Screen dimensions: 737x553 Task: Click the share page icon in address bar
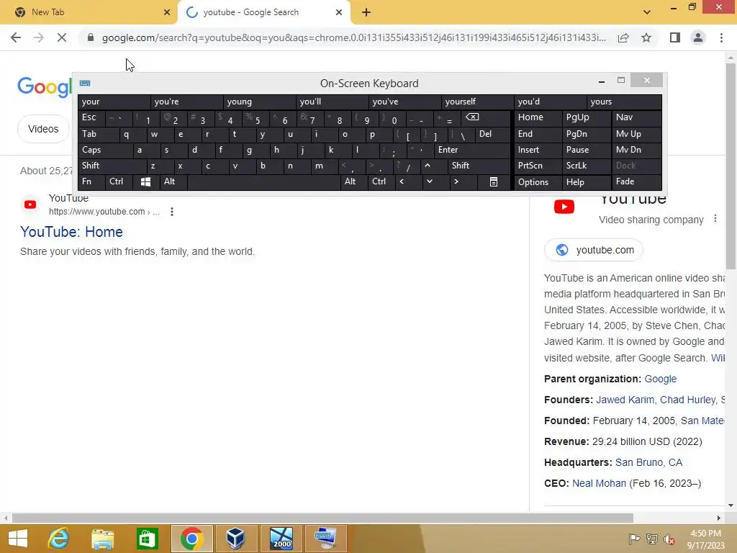pyautogui.click(x=623, y=37)
